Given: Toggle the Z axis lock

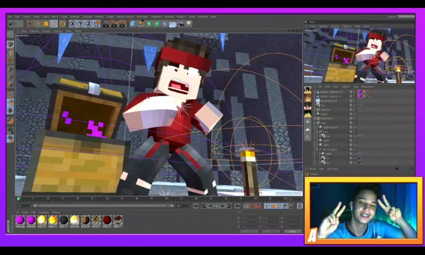Looking at the screenshot, I should pos(89,24).
